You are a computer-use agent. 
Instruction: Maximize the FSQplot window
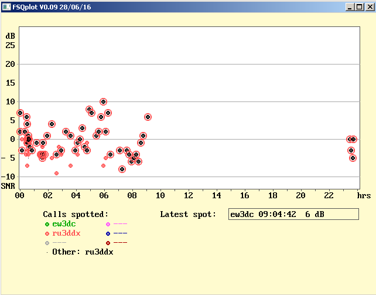(x=360, y=7)
